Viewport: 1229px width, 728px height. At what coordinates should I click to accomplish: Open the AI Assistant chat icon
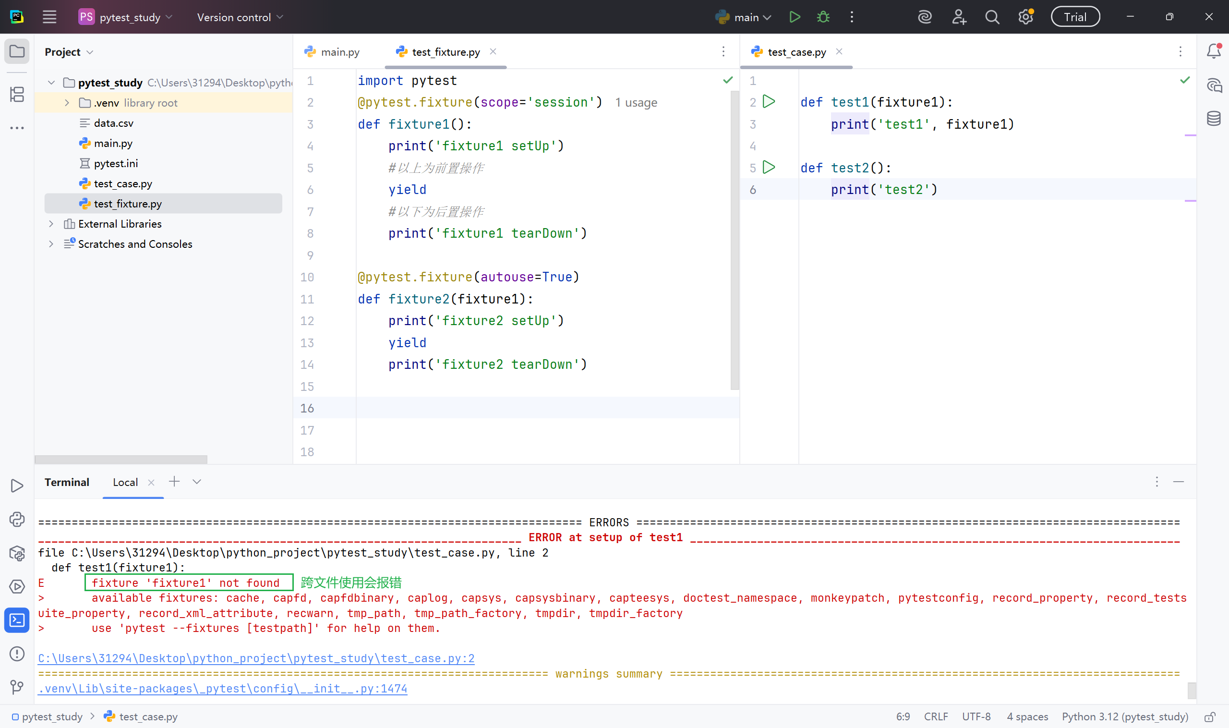1213,85
